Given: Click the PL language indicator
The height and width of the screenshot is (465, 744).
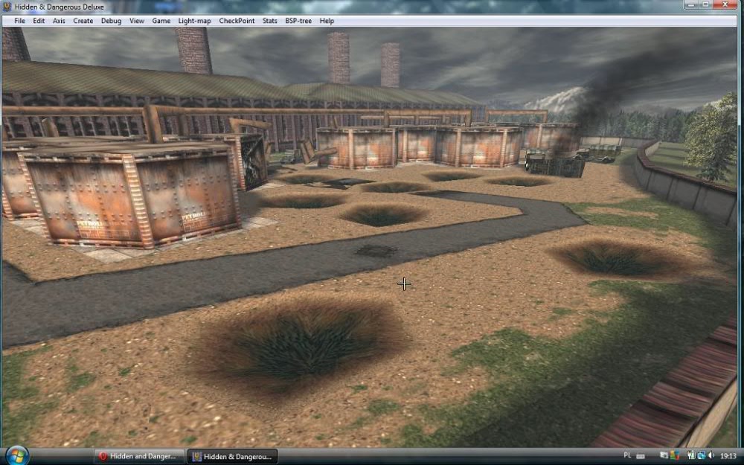Looking at the screenshot, I should click(x=627, y=455).
